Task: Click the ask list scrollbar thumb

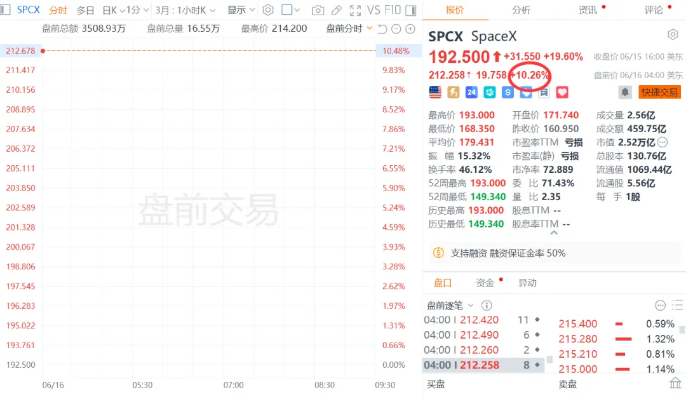Action: pos(682,330)
